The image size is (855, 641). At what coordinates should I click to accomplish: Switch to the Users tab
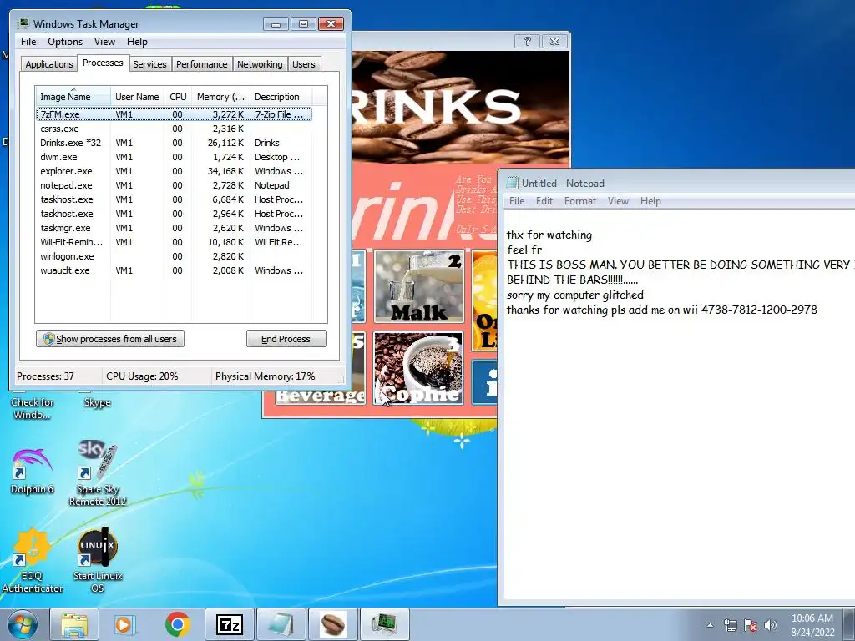[303, 64]
